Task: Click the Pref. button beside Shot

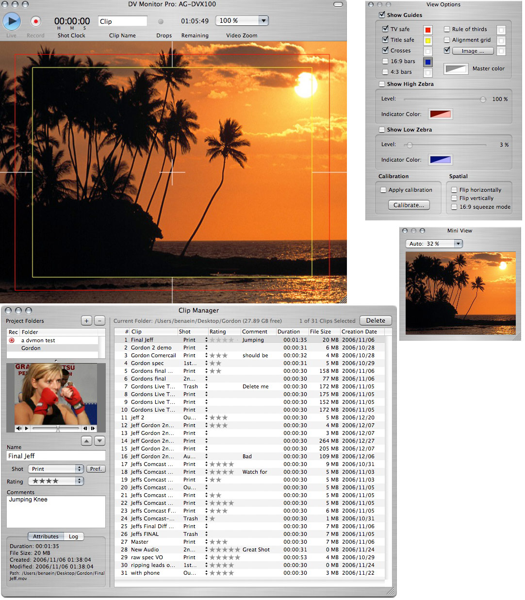Action: tap(96, 469)
